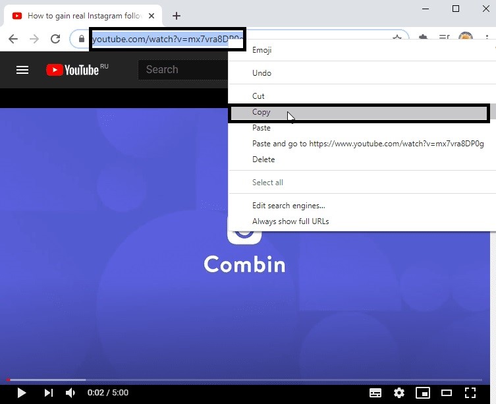Open the YouTube hamburger guide menu
Screen dimensions: 496x404
click(x=22, y=70)
